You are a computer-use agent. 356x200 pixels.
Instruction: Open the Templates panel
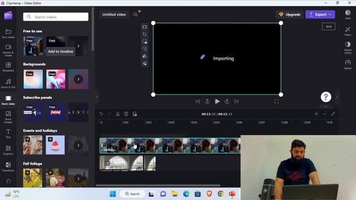pyautogui.click(x=8, y=67)
